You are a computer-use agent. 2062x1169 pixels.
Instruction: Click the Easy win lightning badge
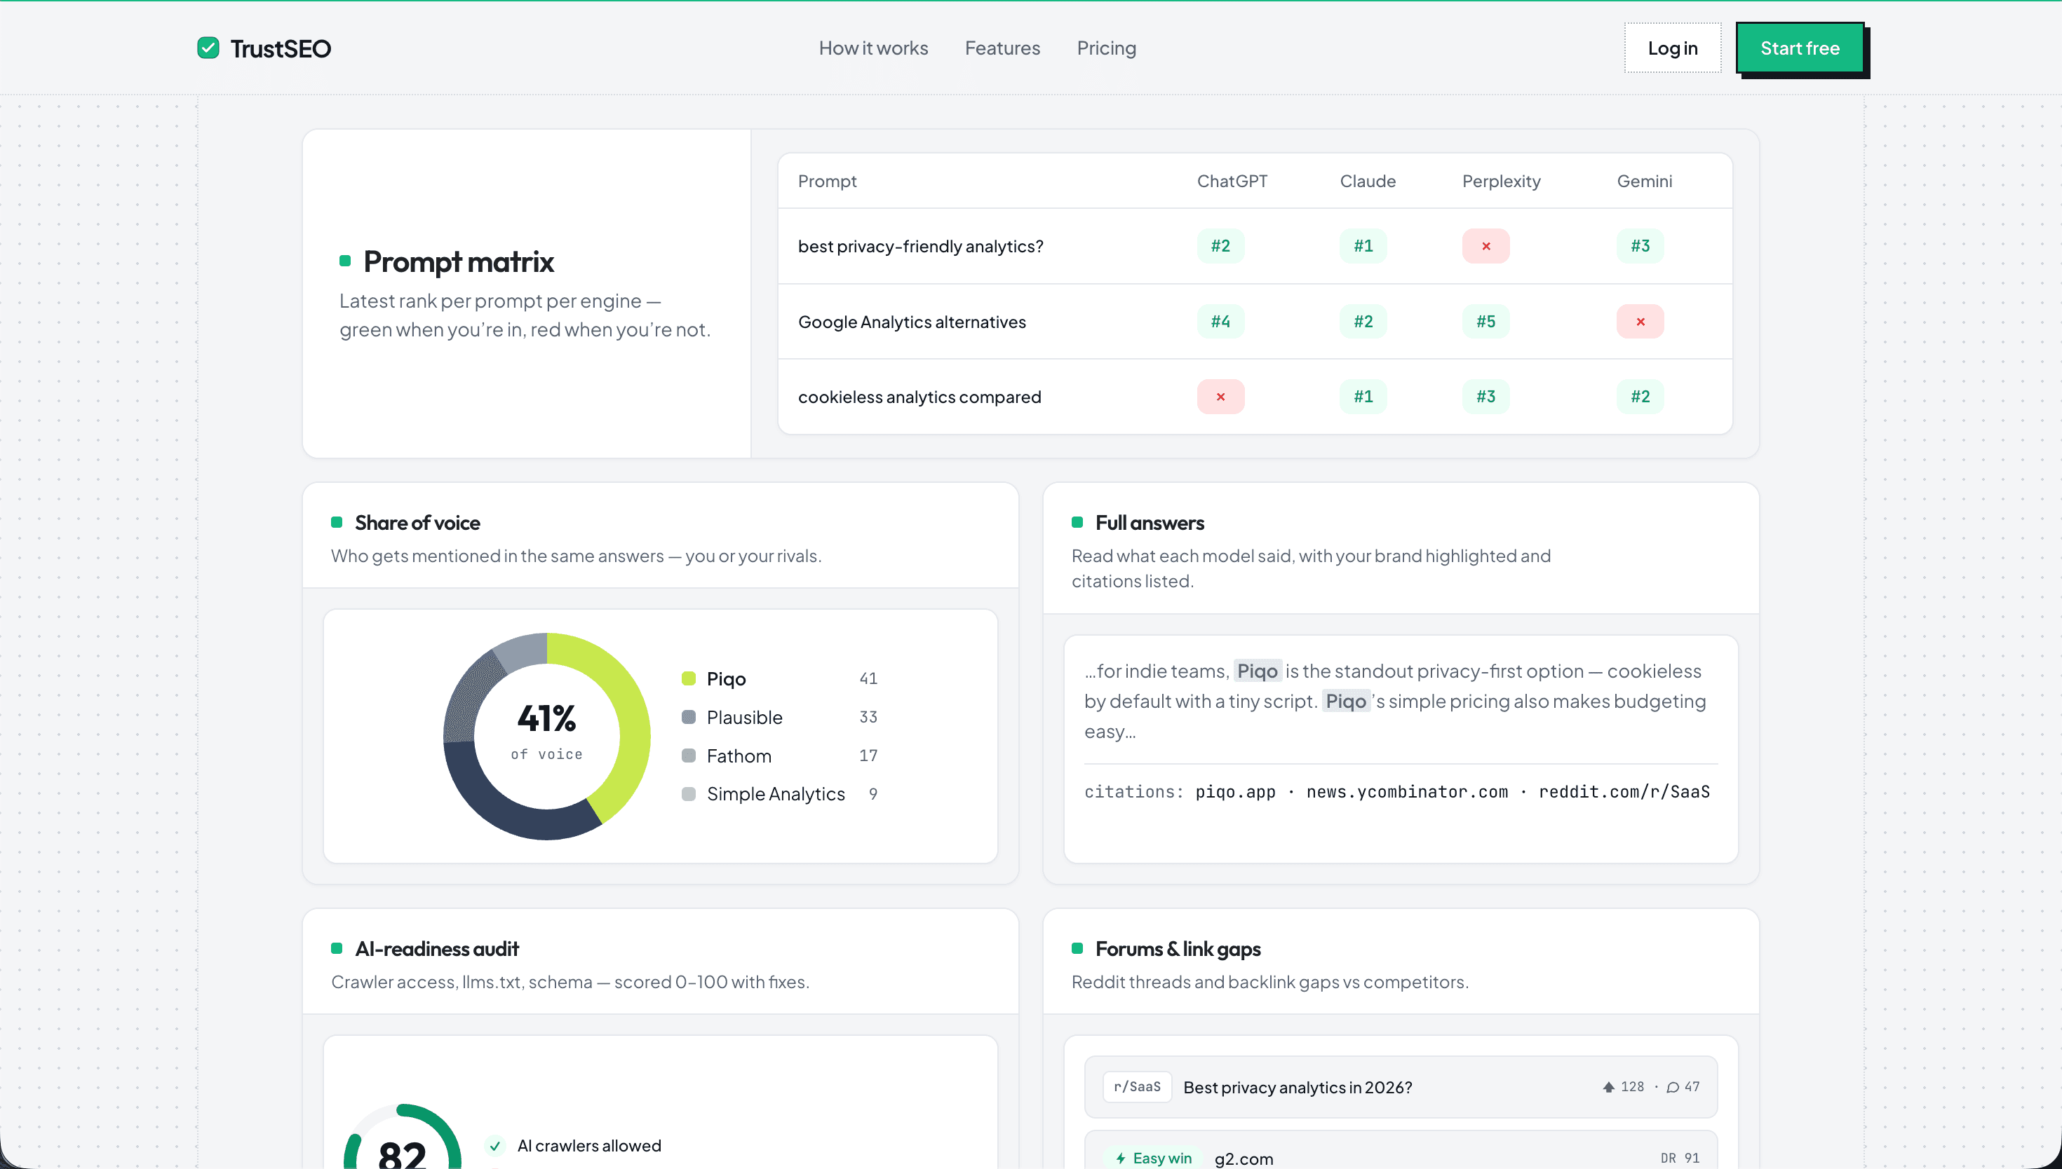click(1154, 1158)
